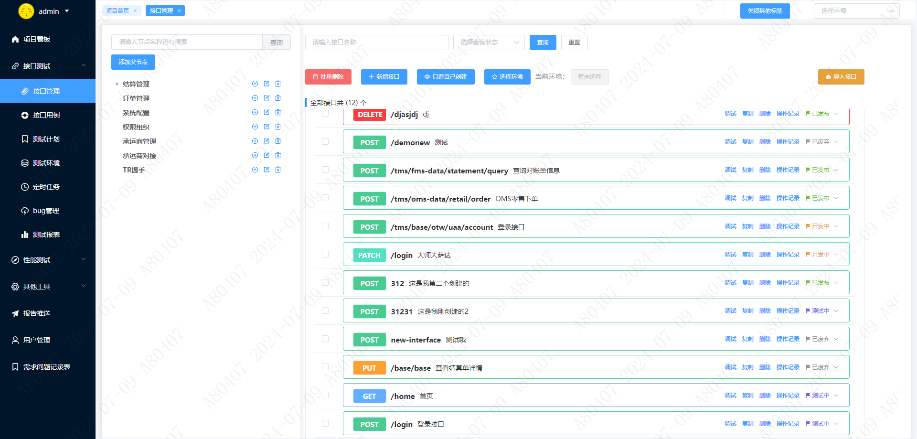This screenshot has width=917, height=439.
Task: Click the 新增接口 button
Action: pyautogui.click(x=384, y=77)
